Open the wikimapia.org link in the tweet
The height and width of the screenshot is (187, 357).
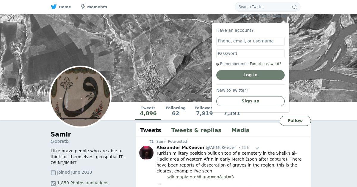201,177
